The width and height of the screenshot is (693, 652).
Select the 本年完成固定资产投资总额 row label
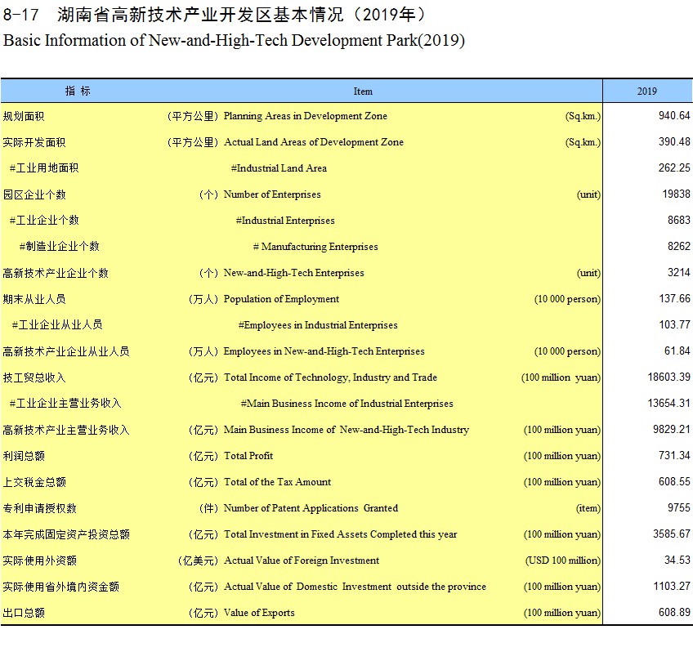pyautogui.click(x=66, y=534)
